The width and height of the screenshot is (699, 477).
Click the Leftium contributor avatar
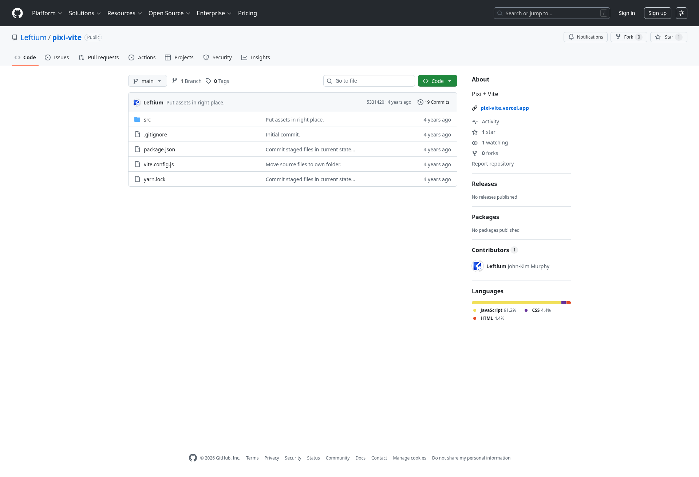(478, 266)
